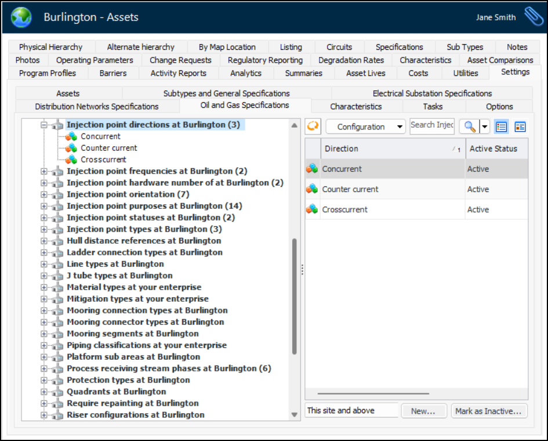Click the Crosscurrent row icon in the grid
Image resolution: width=548 pixels, height=441 pixels.
click(x=313, y=209)
